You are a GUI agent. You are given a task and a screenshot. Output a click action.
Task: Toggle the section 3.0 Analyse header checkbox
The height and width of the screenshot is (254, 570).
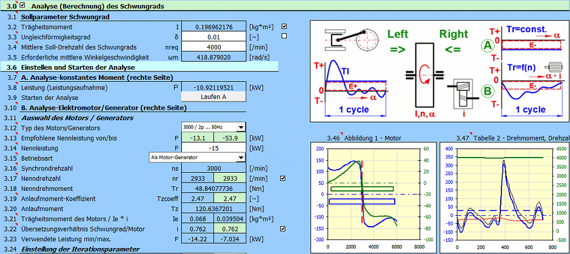pos(23,5)
